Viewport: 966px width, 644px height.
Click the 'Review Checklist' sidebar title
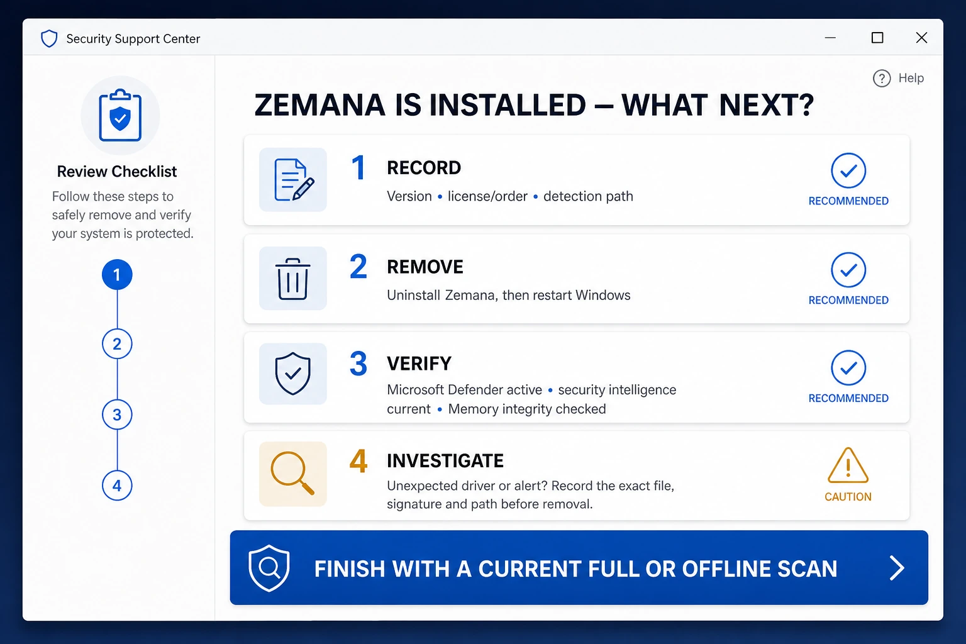pos(117,172)
